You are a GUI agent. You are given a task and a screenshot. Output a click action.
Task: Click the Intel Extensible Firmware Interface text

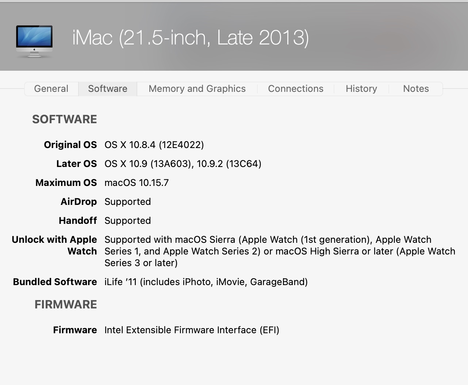(192, 330)
